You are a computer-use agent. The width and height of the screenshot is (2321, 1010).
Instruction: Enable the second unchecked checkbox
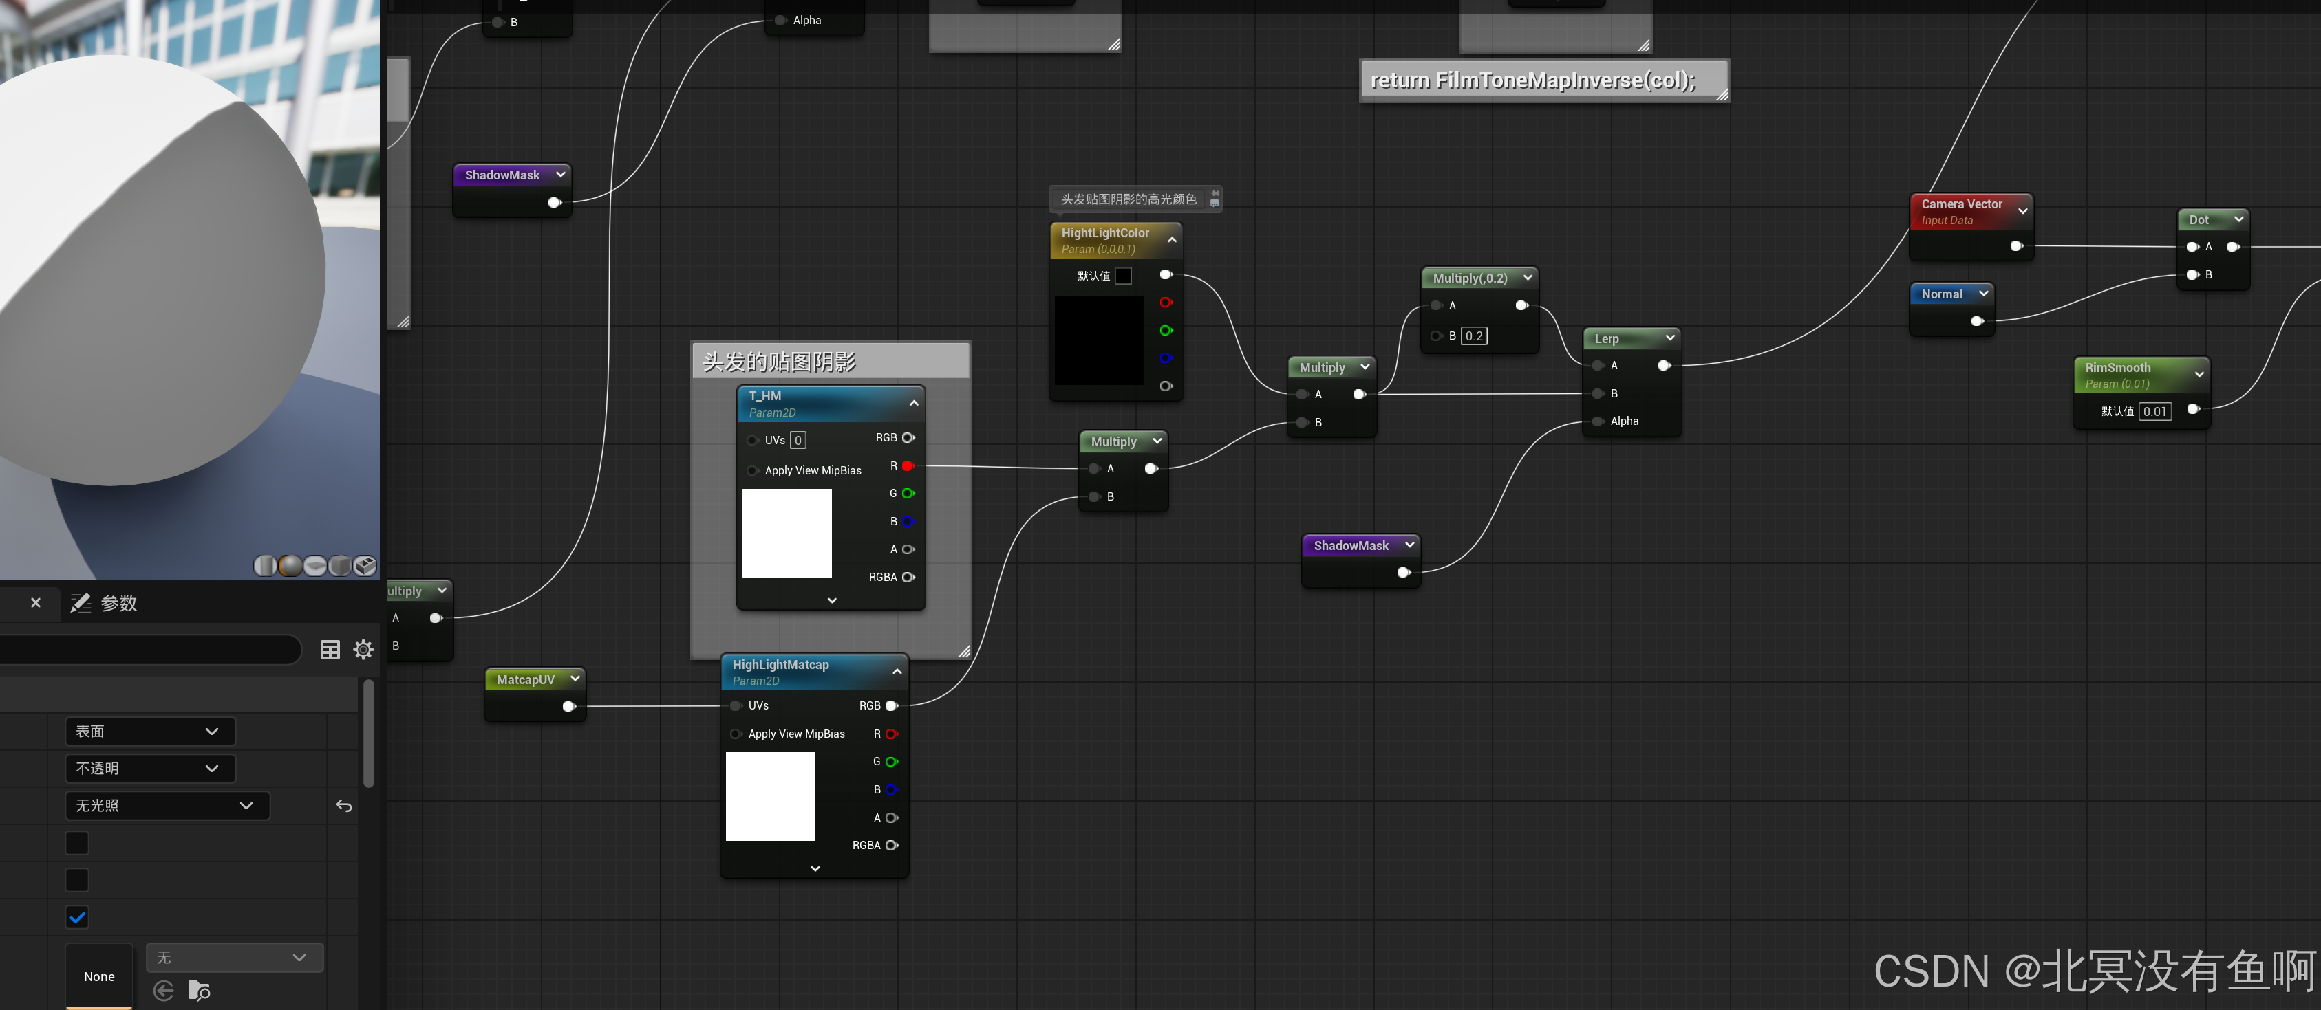pyautogui.click(x=78, y=879)
